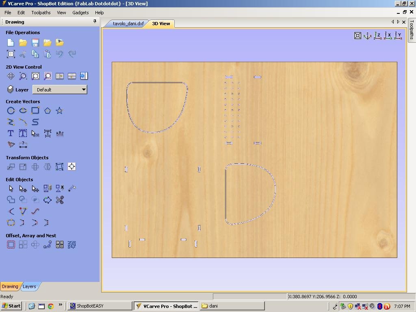Weld selected vectors together
The height and width of the screenshot is (312, 416).
tap(11, 200)
